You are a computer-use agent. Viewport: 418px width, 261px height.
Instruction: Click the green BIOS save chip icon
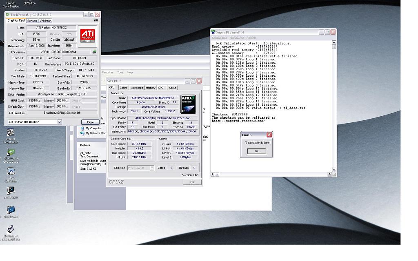94,52
